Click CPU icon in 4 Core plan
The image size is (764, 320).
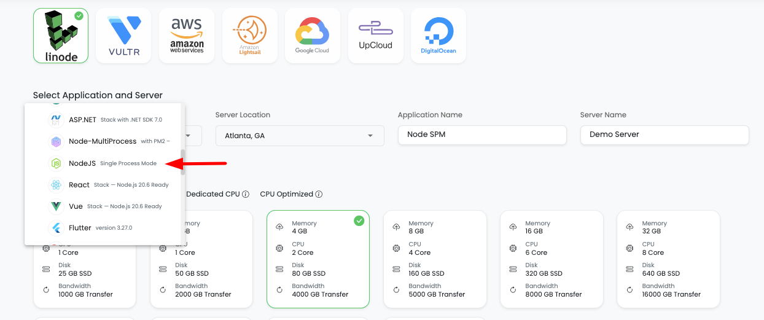click(396, 248)
